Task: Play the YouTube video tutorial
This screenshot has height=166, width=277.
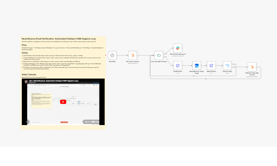Action: [x=63, y=102]
